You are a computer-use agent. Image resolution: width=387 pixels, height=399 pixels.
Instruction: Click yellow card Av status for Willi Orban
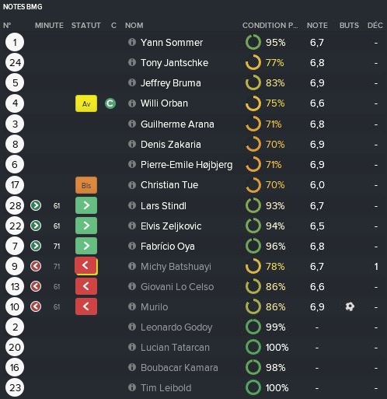click(x=86, y=103)
